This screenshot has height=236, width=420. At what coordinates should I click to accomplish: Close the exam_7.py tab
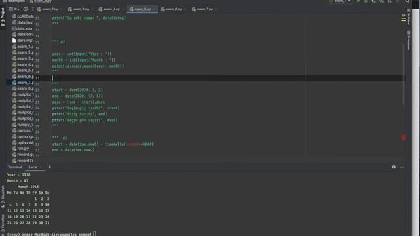click(x=216, y=9)
